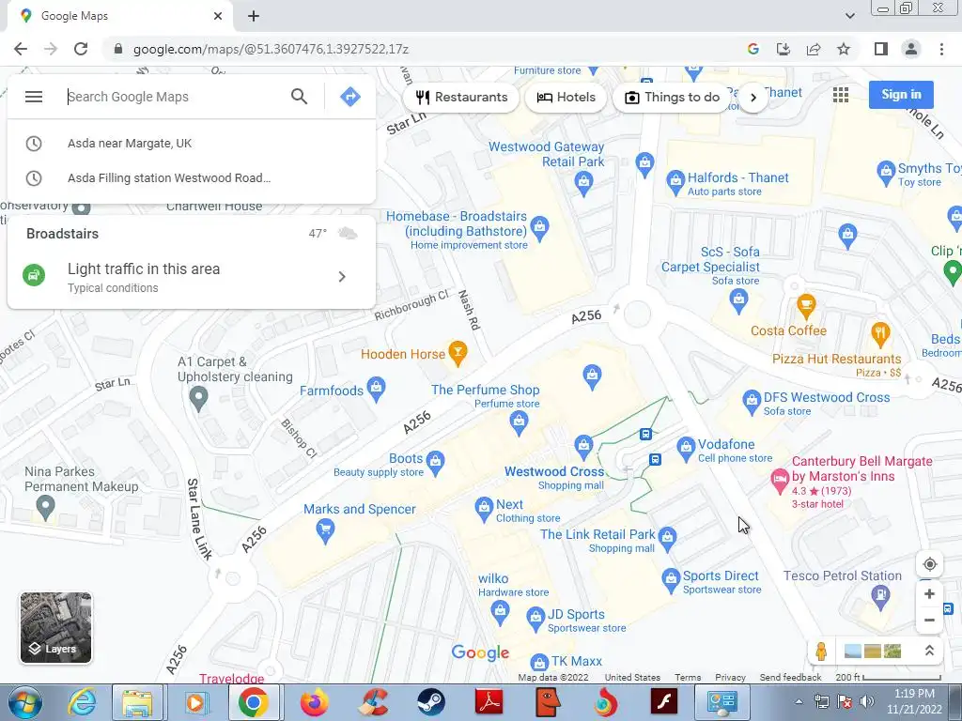Open the Terms link

[x=687, y=678]
